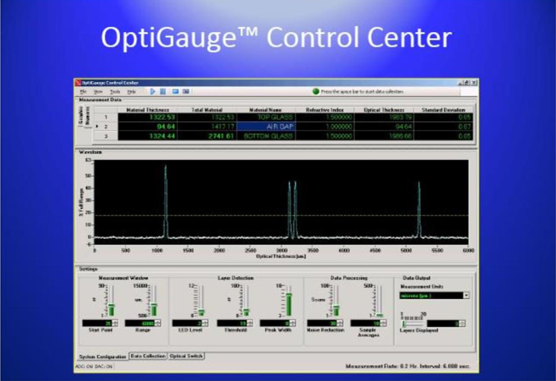Select row 2 header in the measurement table
The width and height of the screenshot is (556, 381).
106,127
